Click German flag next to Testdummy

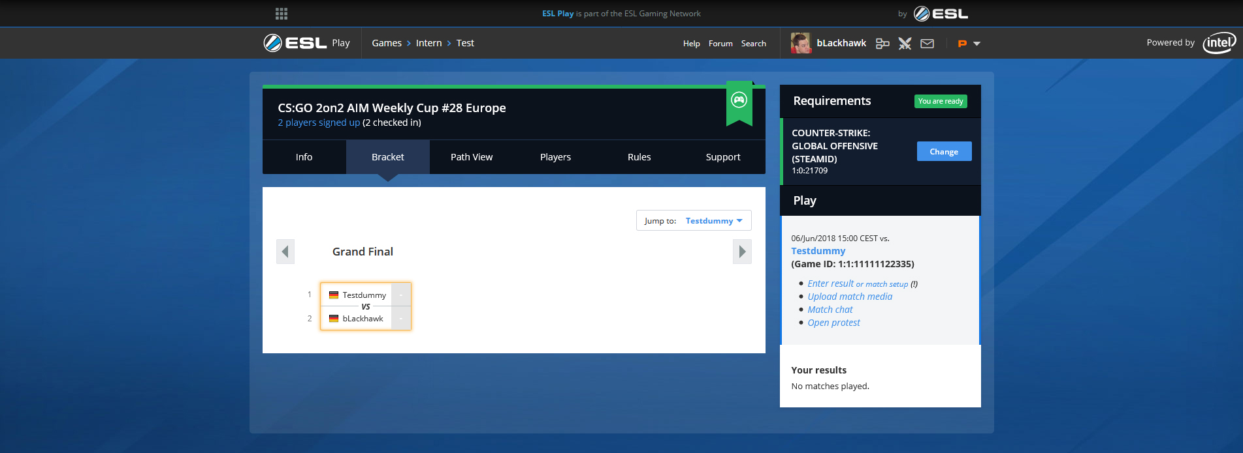(x=334, y=295)
